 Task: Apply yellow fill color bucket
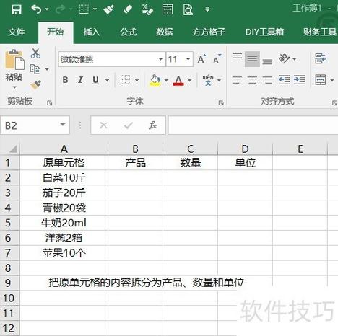155,80
